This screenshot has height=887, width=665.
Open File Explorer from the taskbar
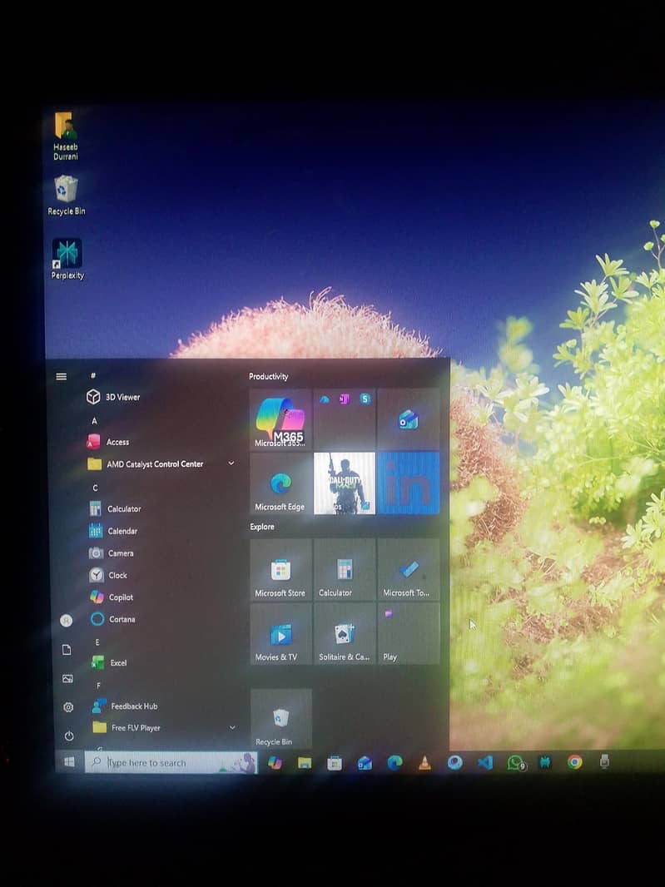(305, 762)
